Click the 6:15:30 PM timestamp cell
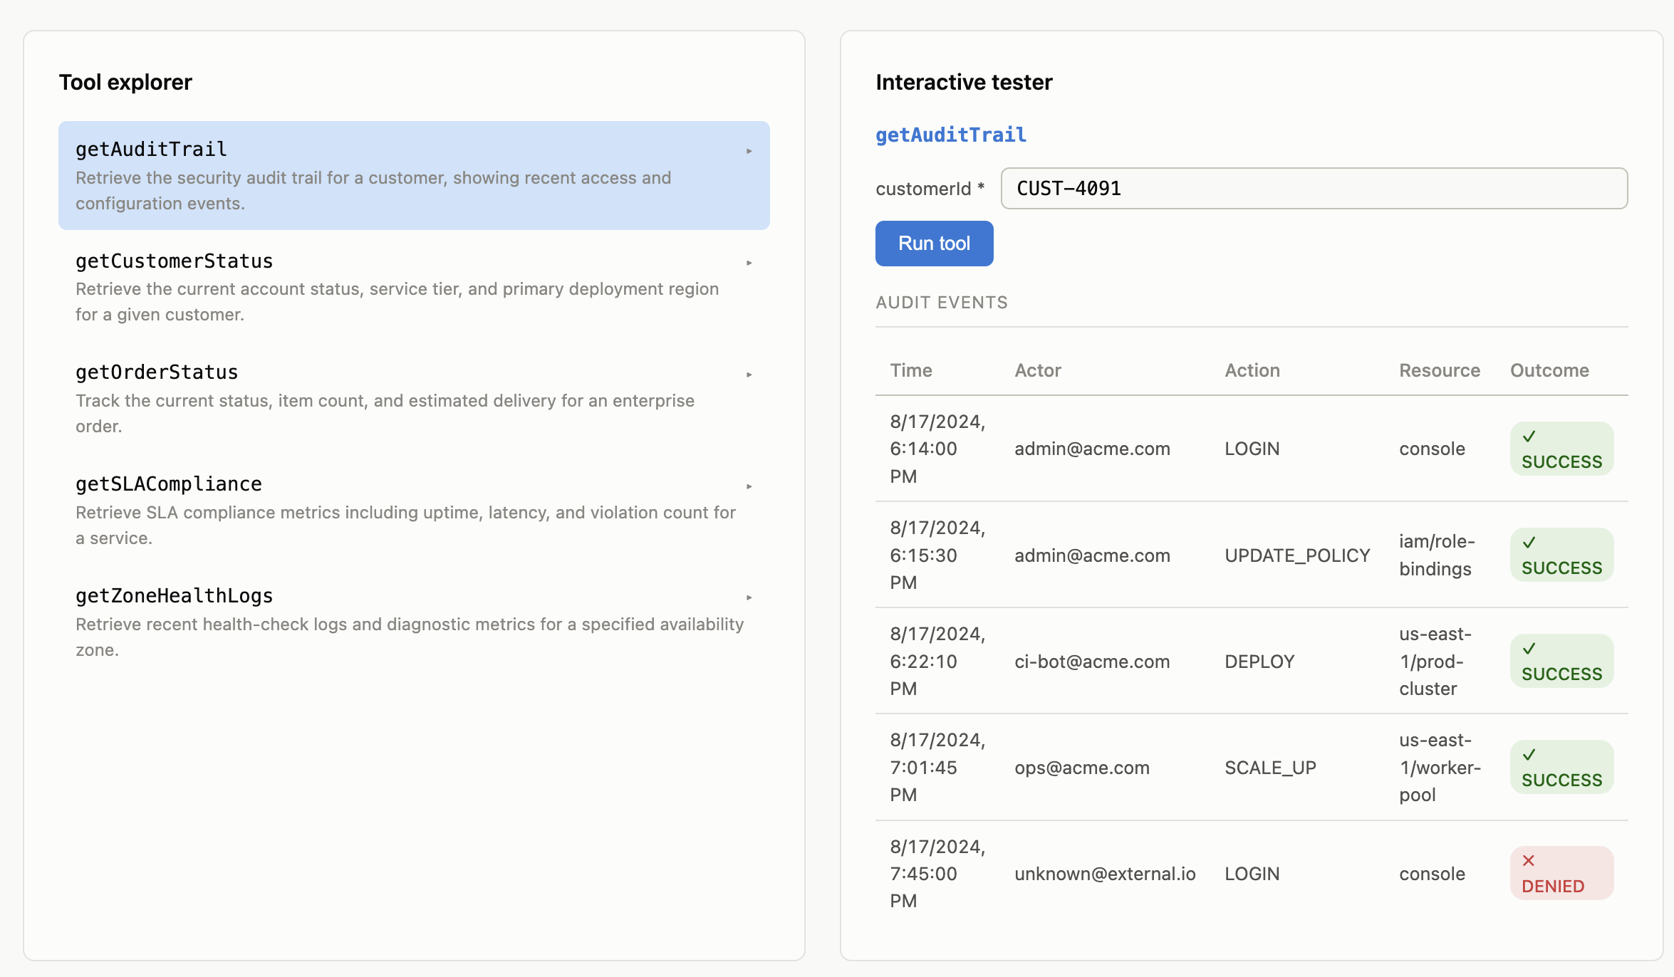Image resolution: width=1674 pixels, height=977 pixels. [x=937, y=555]
